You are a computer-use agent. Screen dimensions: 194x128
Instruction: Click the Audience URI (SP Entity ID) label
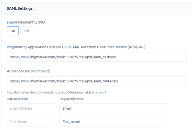pyautogui.click(x=28, y=71)
